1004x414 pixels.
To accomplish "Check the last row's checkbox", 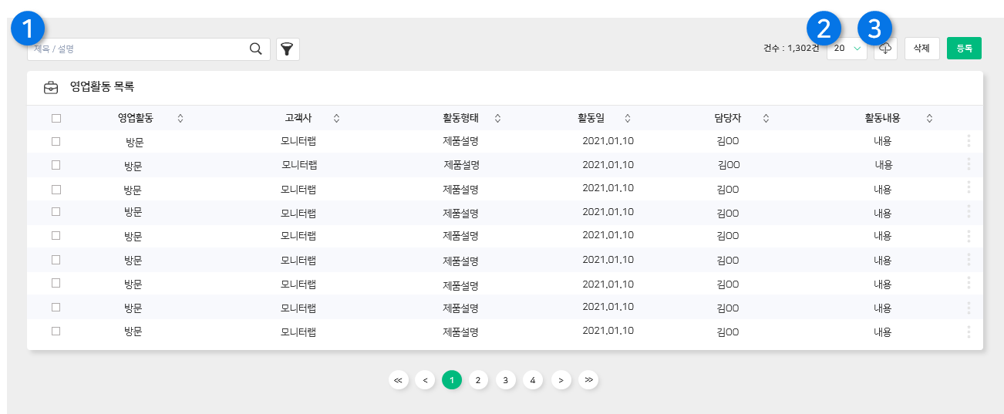I will click(56, 330).
